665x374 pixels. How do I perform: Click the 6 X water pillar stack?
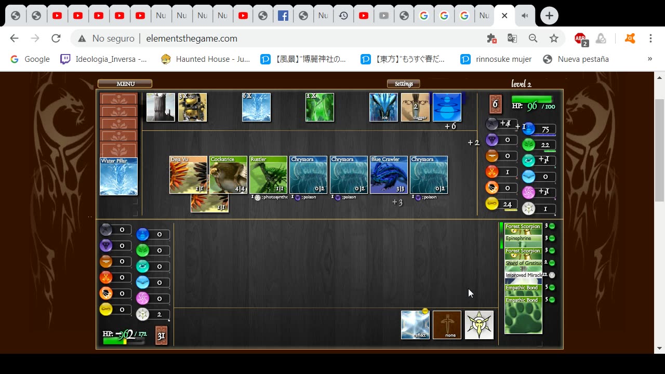256,107
